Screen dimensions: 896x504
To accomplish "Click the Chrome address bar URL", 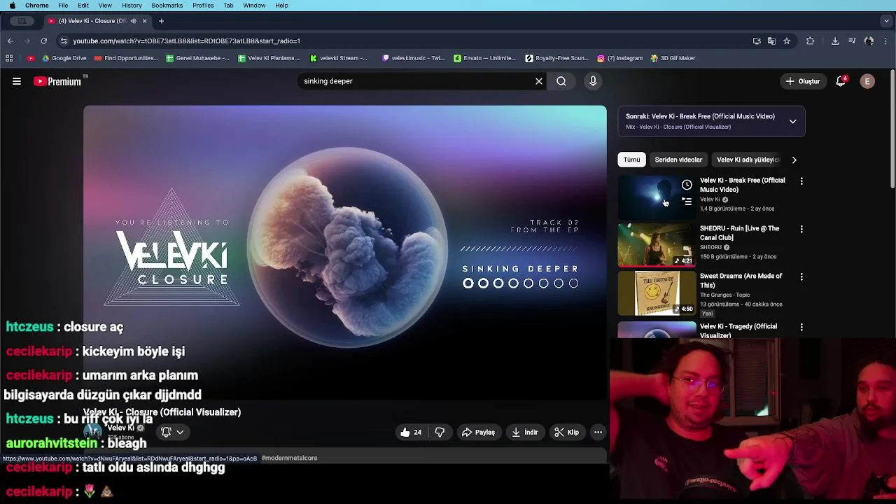I will tap(186, 41).
